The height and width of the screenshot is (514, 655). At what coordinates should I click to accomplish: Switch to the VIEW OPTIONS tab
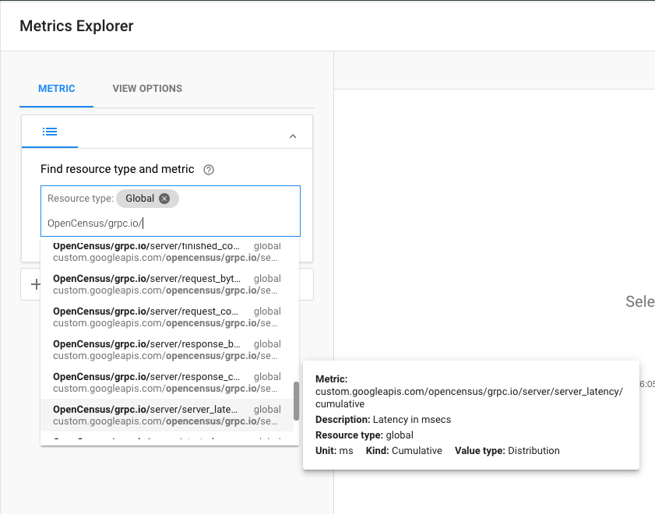coord(147,89)
